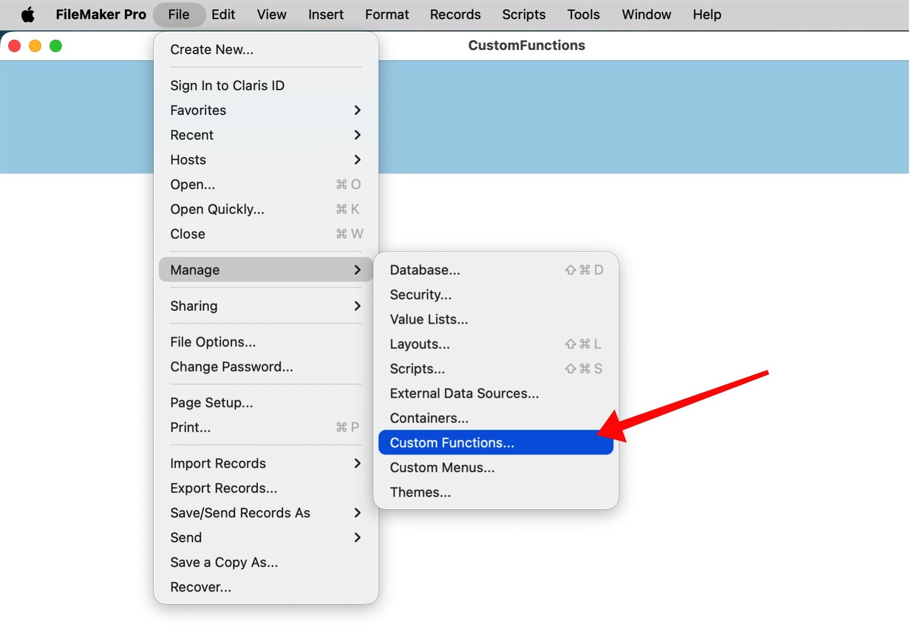Image resolution: width=910 pixels, height=638 pixels.
Task: Choose Save a Copy As... item
Action: click(266, 562)
